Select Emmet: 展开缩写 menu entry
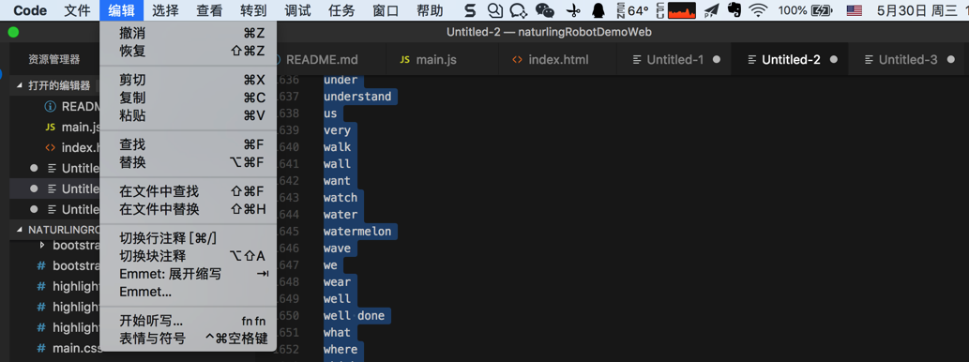The image size is (969, 362). click(x=188, y=274)
